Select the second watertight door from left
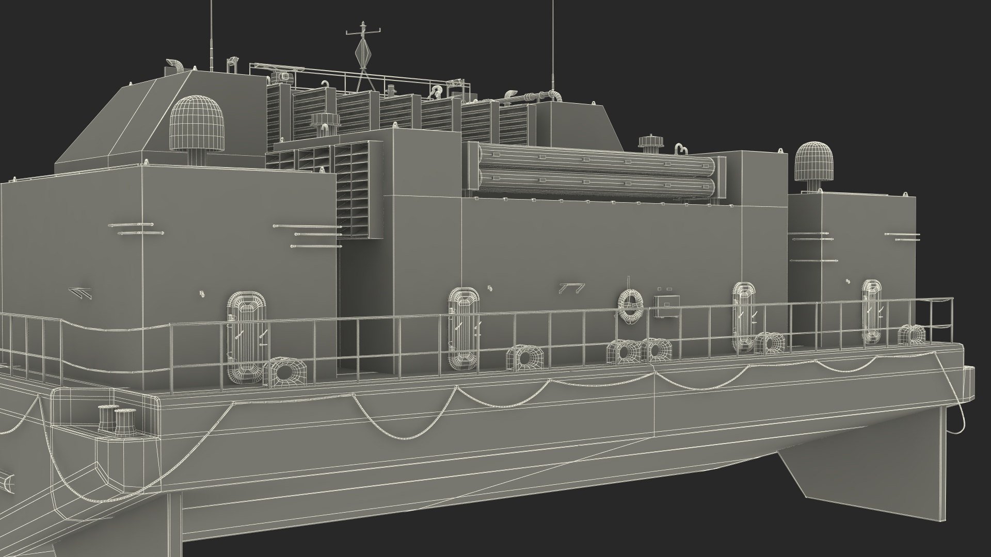The width and height of the screenshot is (991, 557). tap(464, 328)
